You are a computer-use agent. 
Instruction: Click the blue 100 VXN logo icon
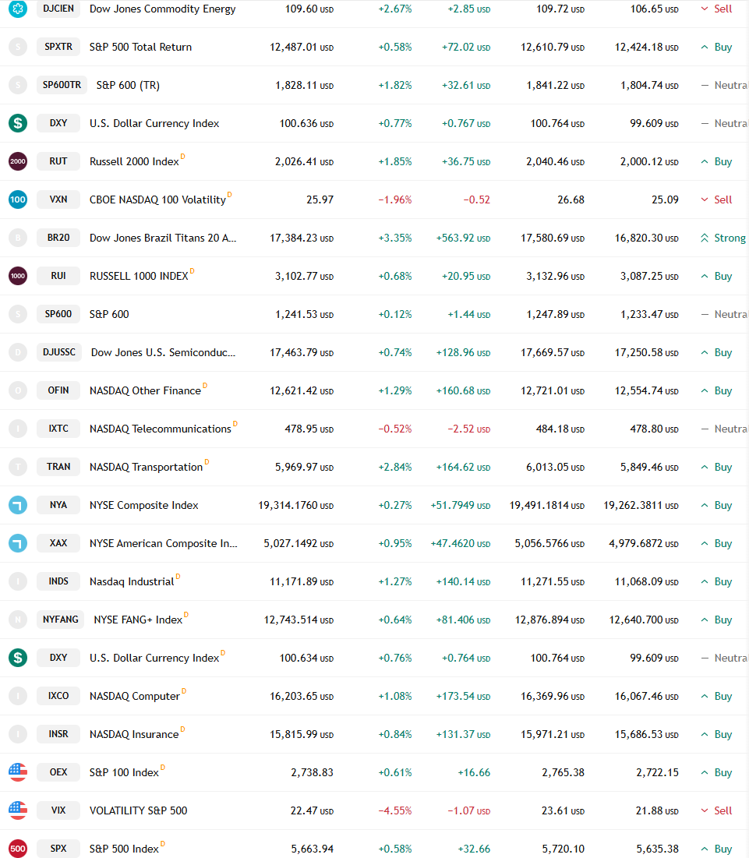tap(18, 199)
